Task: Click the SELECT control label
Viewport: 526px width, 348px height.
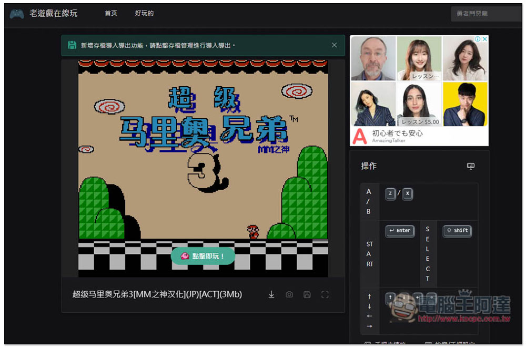Action: 427,254
